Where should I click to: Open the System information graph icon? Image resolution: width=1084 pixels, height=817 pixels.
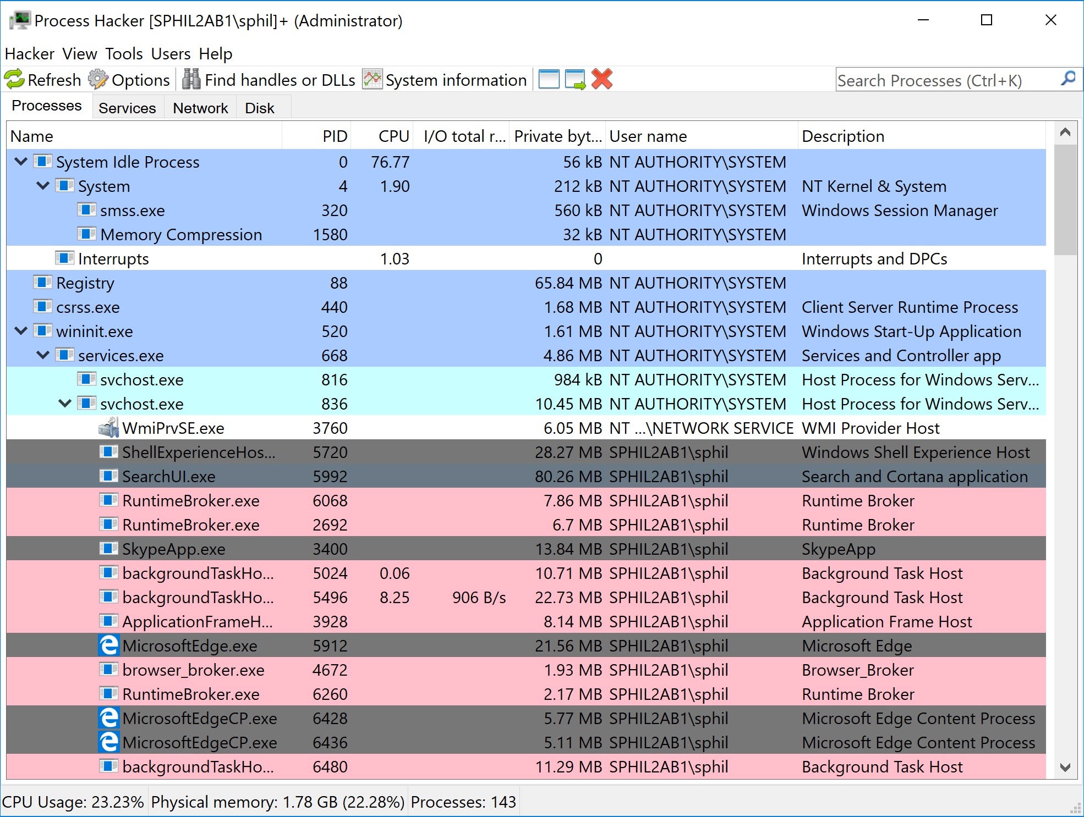pyautogui.click(x=372, y=80)
